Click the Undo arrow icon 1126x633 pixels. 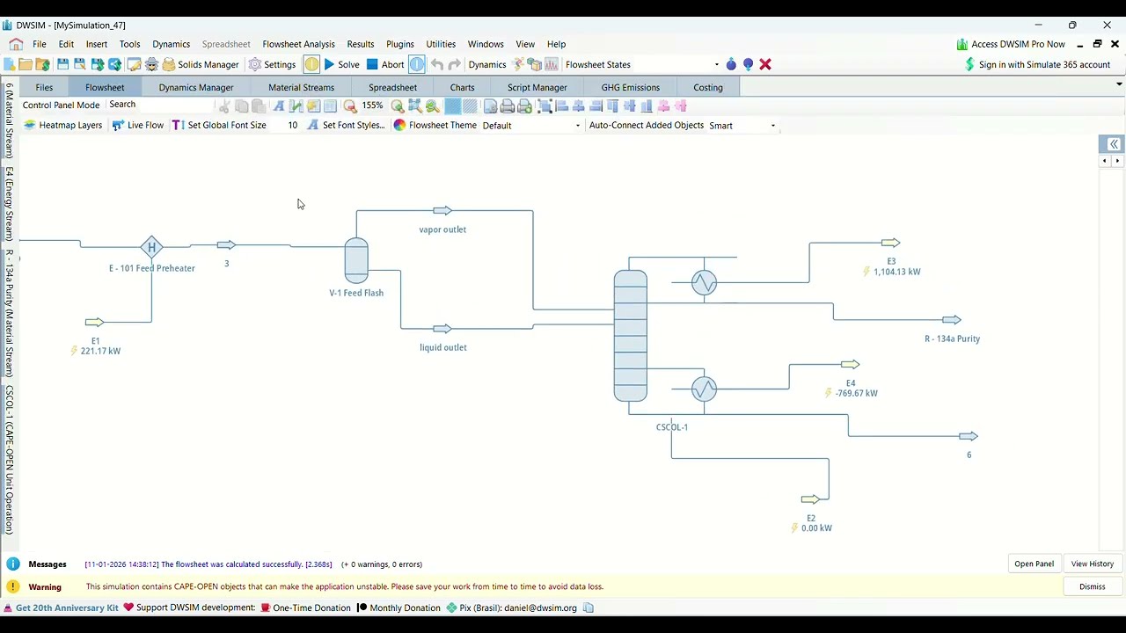pyautogui.click(x=437, y=64)
